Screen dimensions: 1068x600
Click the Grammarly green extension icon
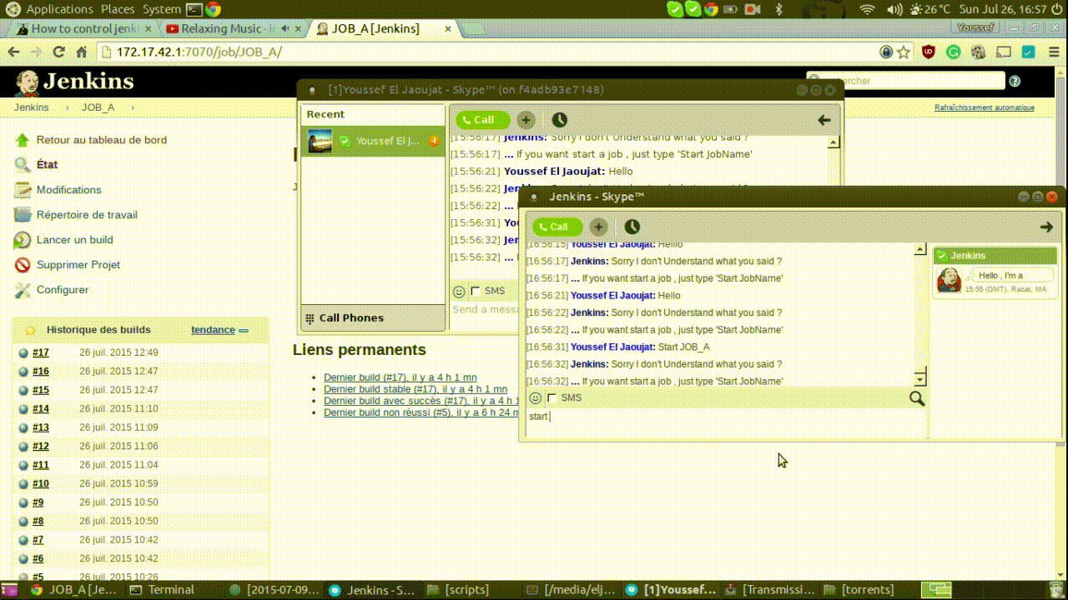pyautogui.click(x=954, y=52)
